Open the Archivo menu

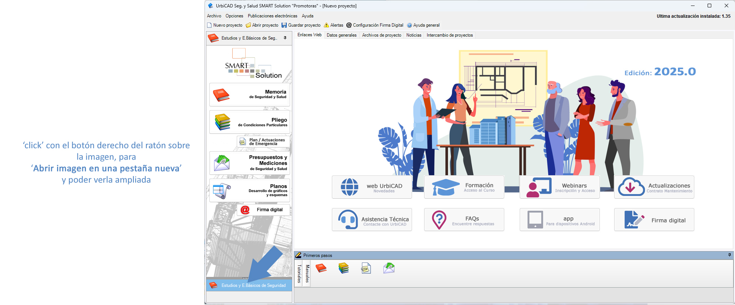tap(214, 16)
